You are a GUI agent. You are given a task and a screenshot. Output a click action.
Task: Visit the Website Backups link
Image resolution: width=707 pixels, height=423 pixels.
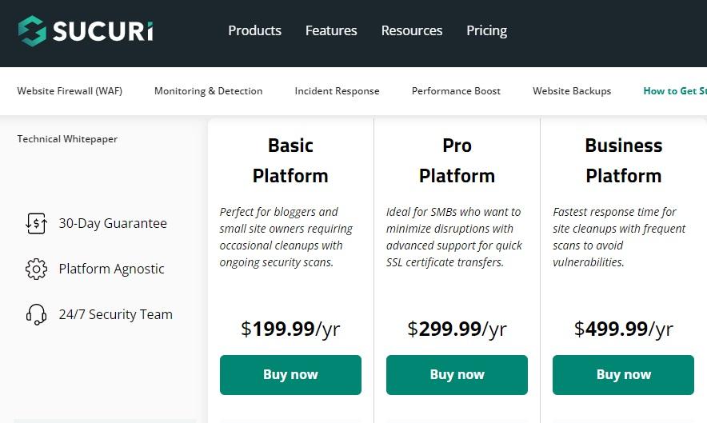[572, 91]
